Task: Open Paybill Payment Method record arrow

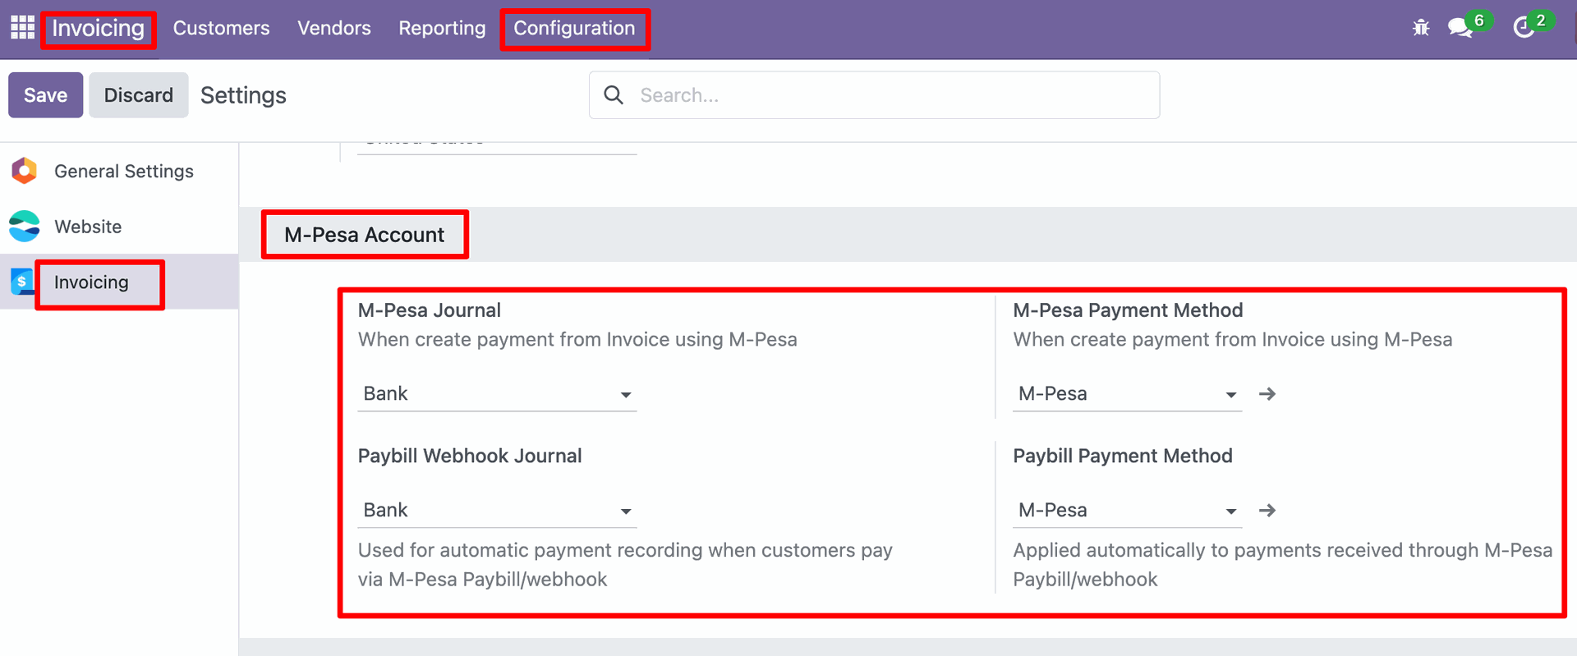Action: coord(1267,511)
